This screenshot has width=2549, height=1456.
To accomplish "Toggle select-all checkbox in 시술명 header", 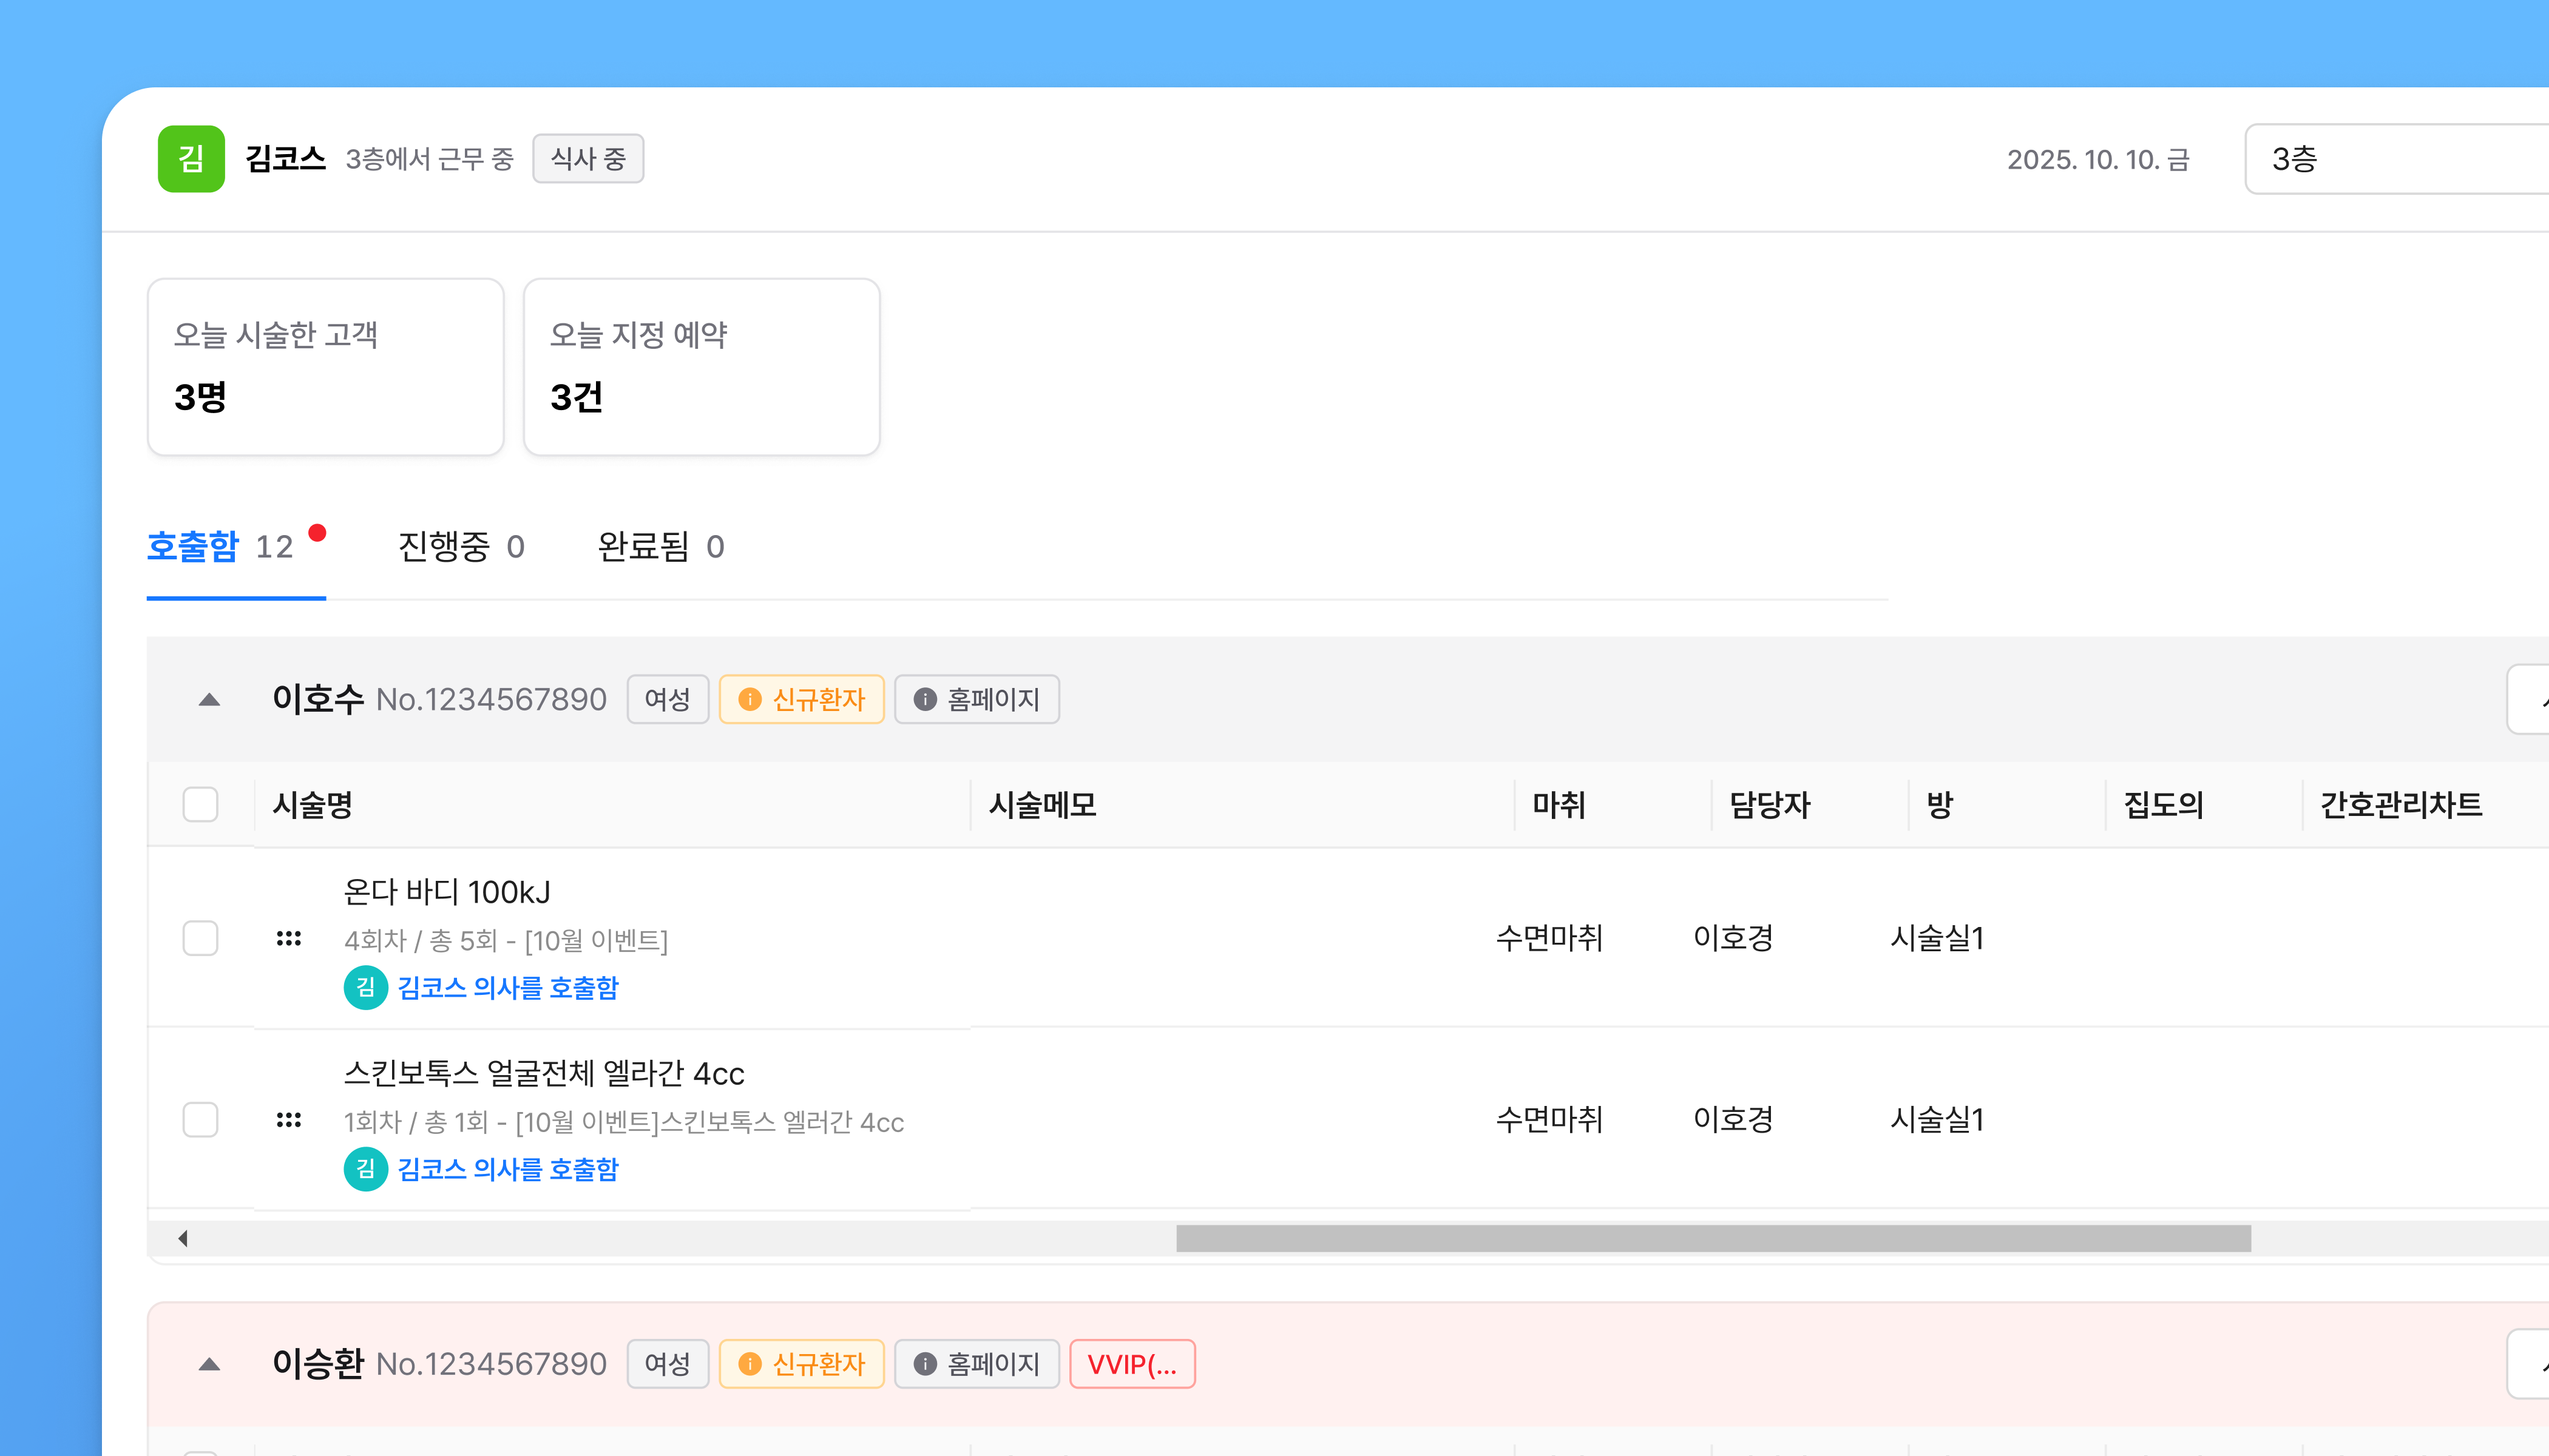I will pos(200,804).
